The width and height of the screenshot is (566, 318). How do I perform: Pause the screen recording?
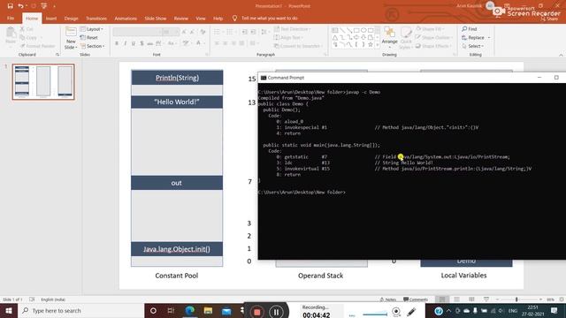tap(276, 312)
